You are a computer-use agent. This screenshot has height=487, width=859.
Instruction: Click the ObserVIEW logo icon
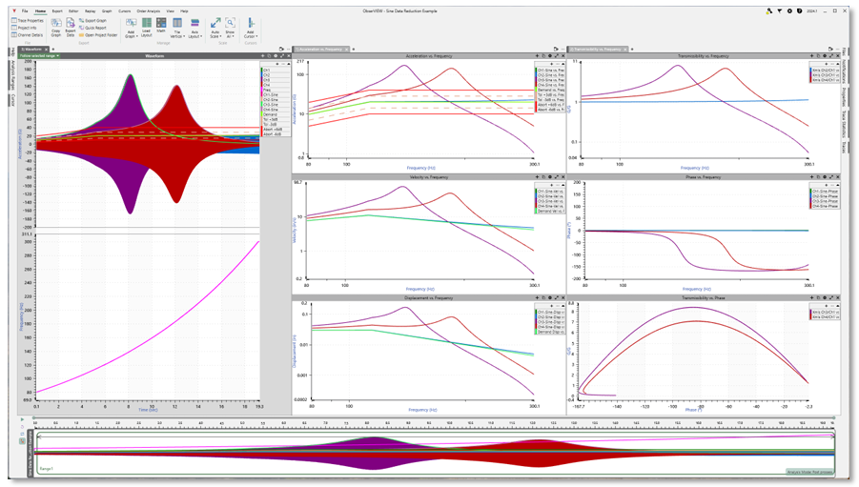[x=14, y=10]
